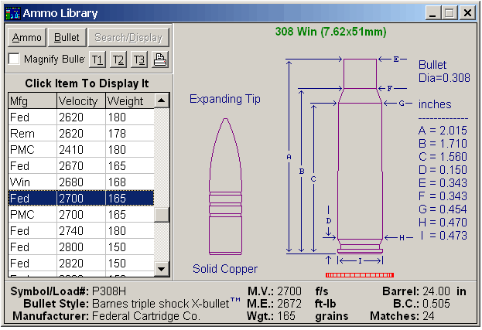This screenshot has height=330, width=482.
Task: Select the Fed 2740 180 row
Action: pos(81,231)
